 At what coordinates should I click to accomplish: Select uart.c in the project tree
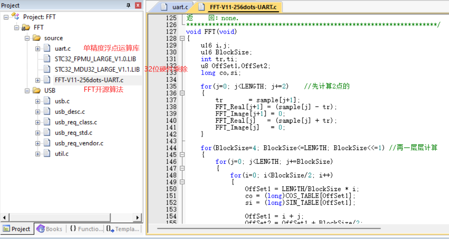(x=63, y=48)
